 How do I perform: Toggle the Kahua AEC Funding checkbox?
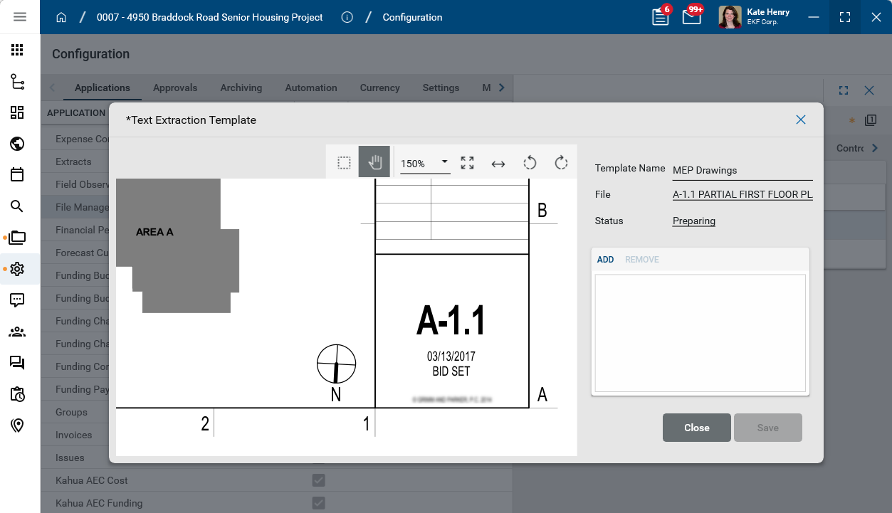tap(319, 503)
